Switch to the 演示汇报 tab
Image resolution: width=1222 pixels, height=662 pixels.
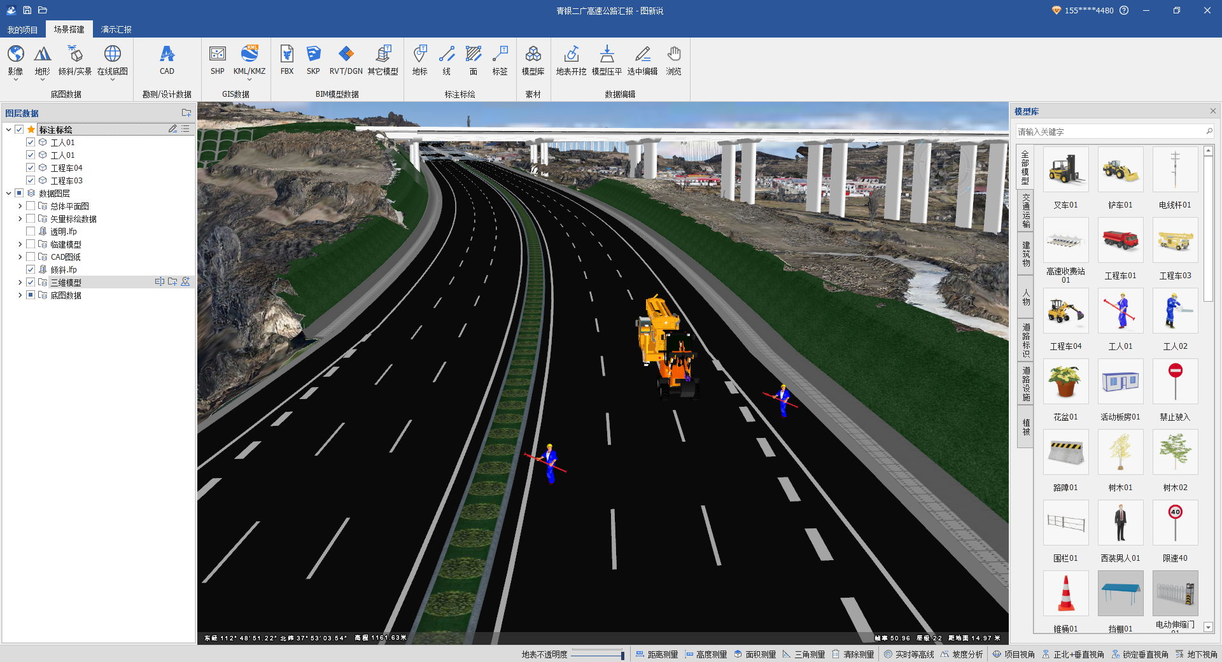(116, 29)
